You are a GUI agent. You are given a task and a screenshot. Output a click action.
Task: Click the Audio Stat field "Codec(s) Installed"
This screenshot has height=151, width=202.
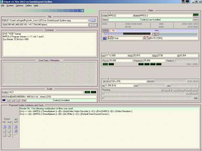pos(61,100)
